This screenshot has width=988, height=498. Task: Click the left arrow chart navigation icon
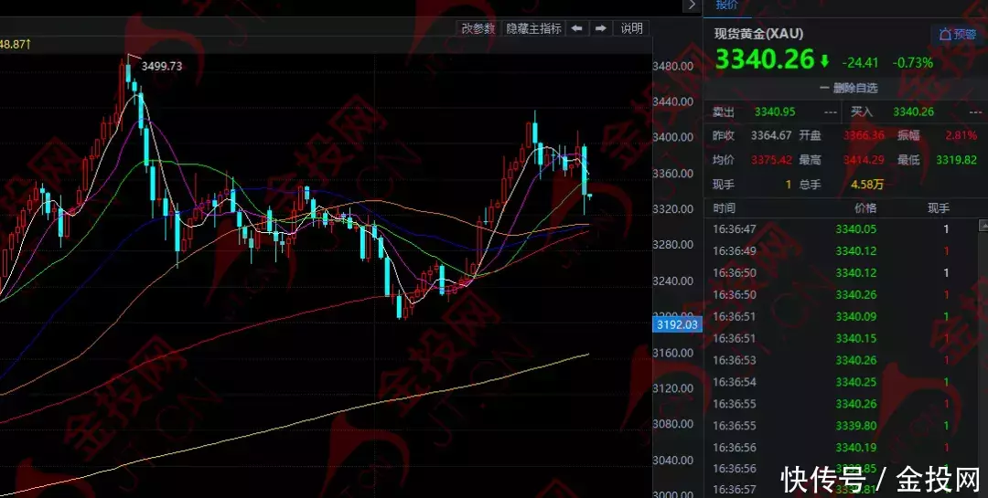577,28
